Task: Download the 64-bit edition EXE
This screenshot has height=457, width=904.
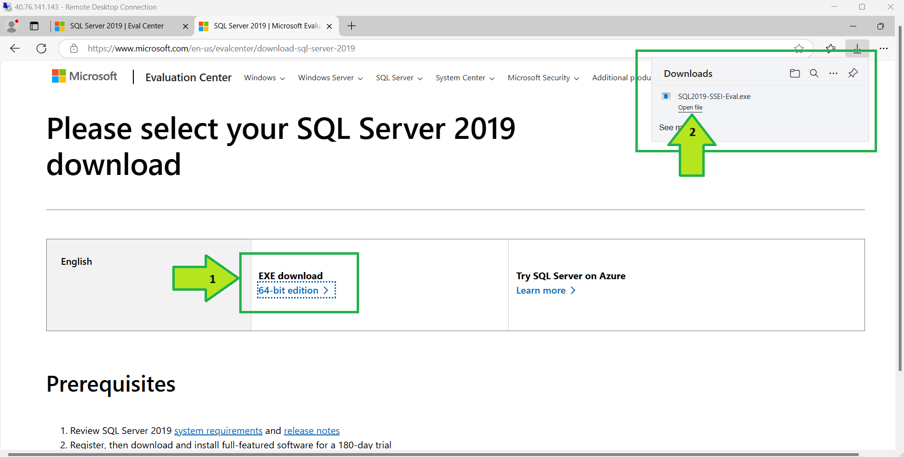Action: [293, 290]
